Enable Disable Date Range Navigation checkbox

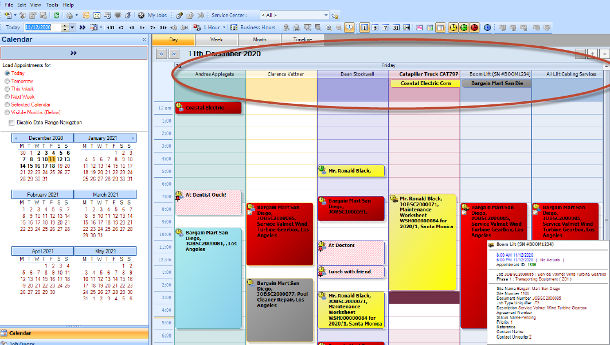point(11,123)
